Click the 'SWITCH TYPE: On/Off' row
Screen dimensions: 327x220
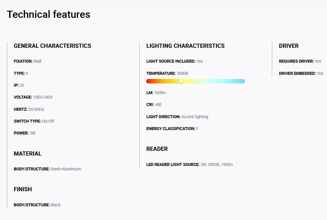tap(34, 121)
